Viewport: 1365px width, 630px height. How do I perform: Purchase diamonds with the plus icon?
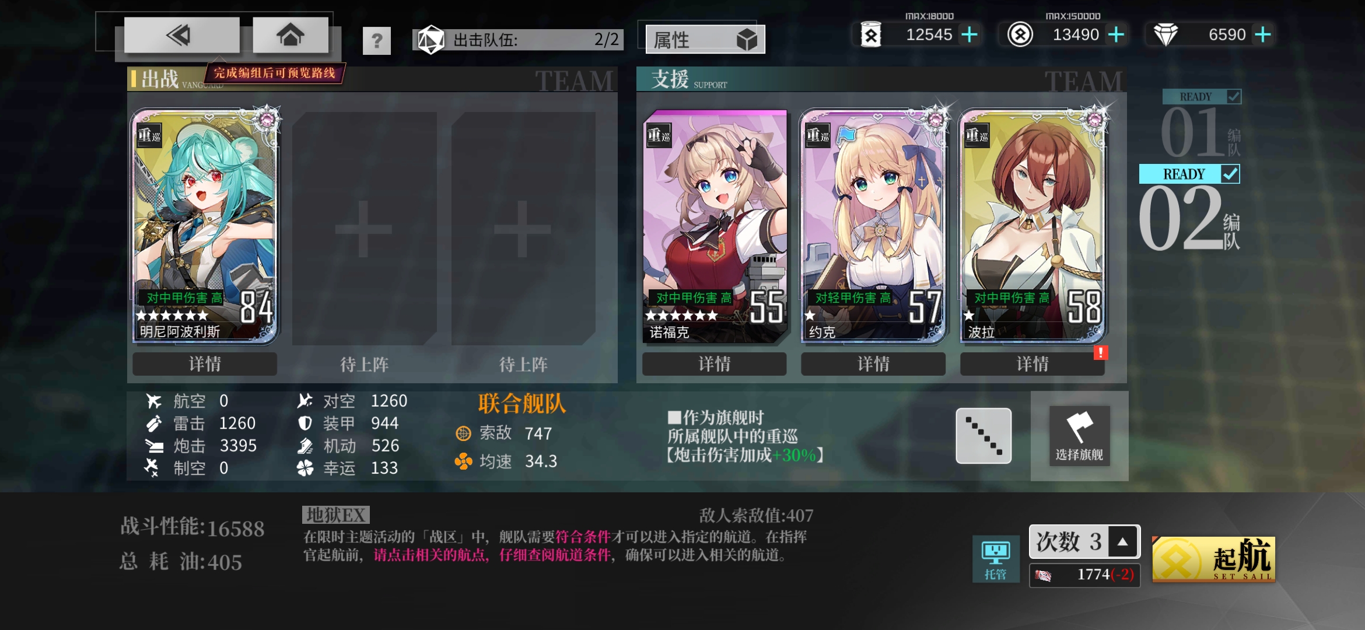tap(1263, 35)
